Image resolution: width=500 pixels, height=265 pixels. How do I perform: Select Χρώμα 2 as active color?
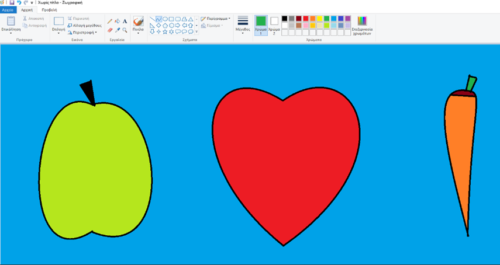tap(274, 25)
